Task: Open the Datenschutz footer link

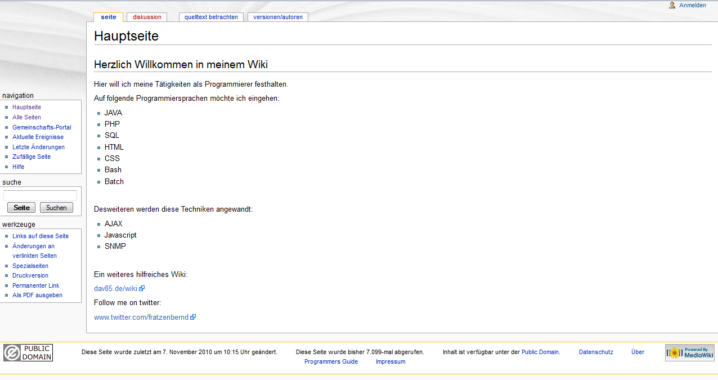Action: pyautogui.click(x=596, y=352)
